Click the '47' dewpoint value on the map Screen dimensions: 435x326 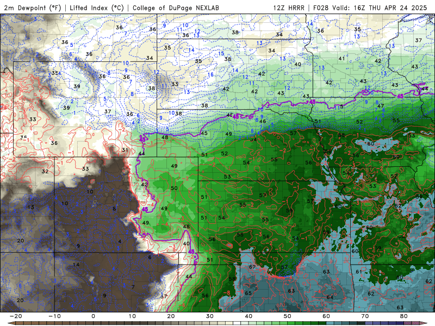pos(381,106)
